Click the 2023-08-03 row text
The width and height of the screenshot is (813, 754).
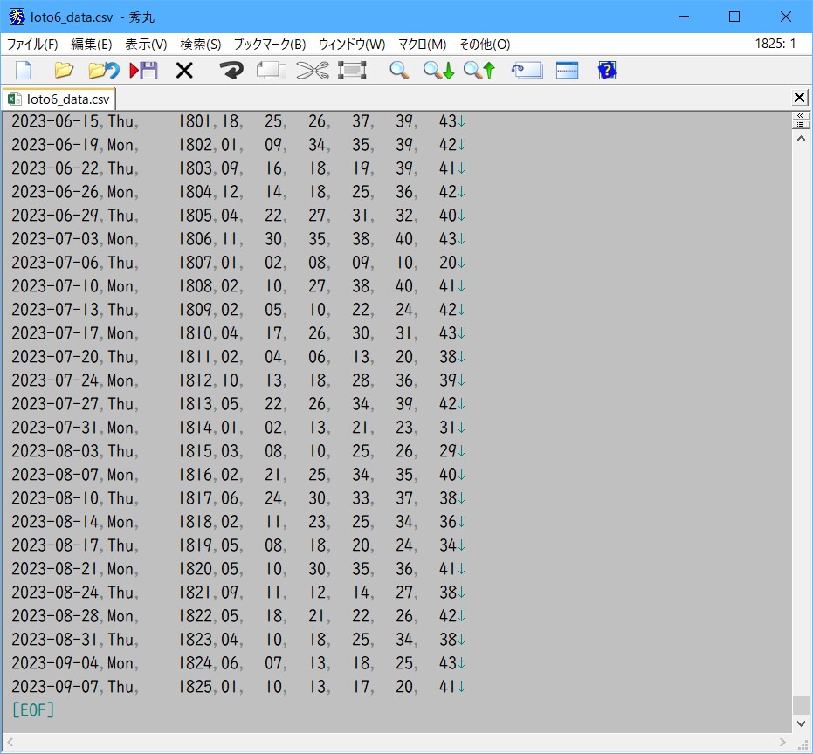(238, 451)
